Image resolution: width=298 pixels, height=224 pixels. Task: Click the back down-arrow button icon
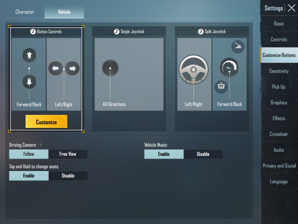(x=29, y=82)
